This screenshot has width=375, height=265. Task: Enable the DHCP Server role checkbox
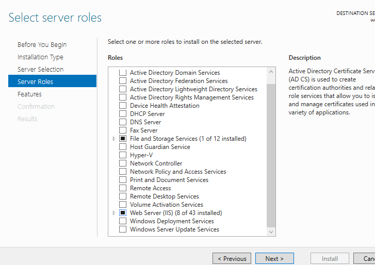pos(123,114)
